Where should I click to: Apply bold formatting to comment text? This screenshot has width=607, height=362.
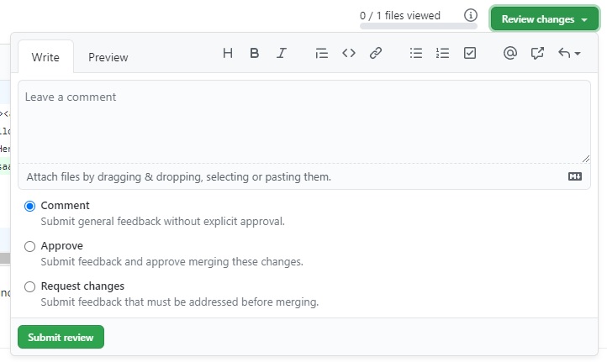(x=255, y=53)
